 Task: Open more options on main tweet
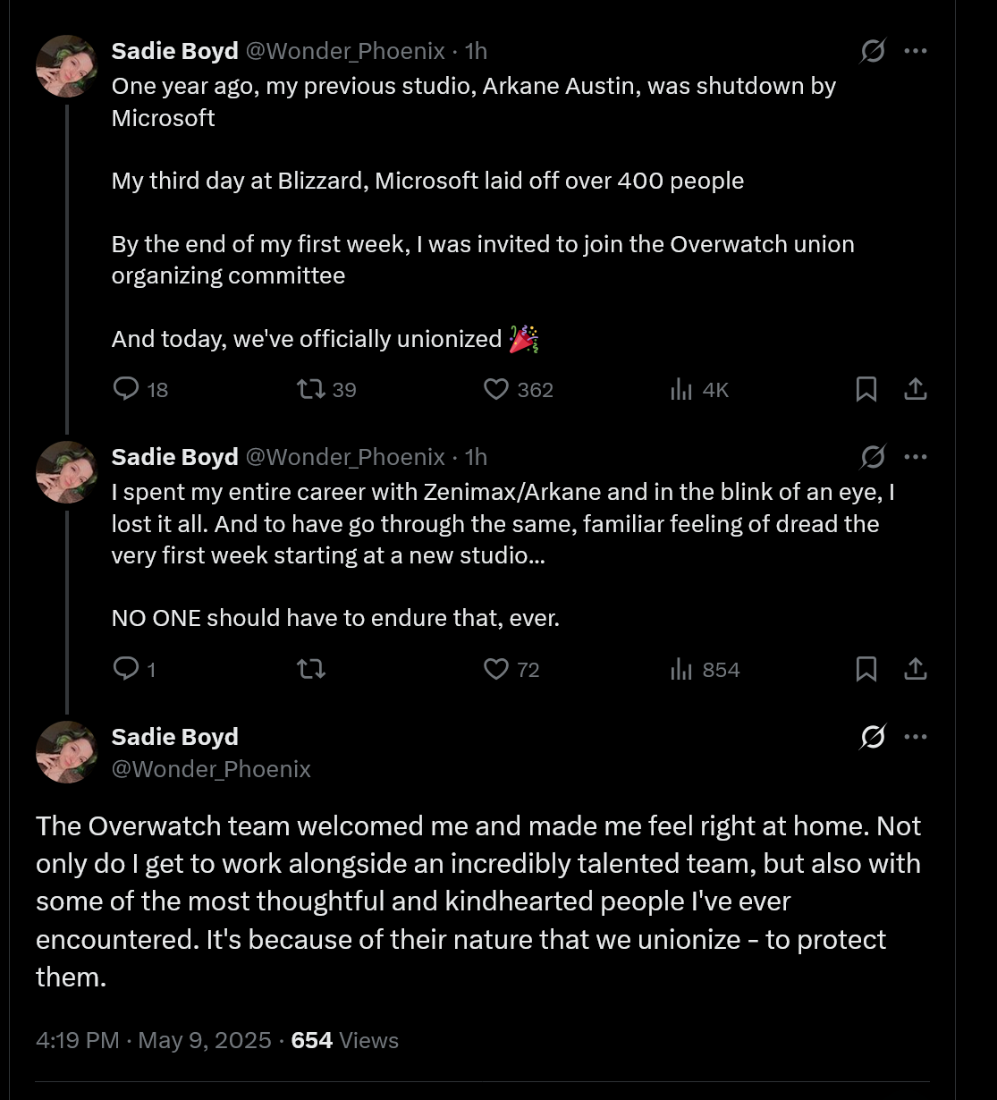[x=915, y=737]
